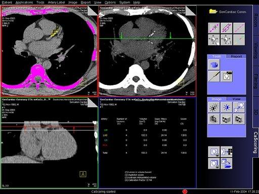This screenshot has height=194, width=259.
Task: Click the heart region snapshot tool icon
Action: (x=226, y=76)
